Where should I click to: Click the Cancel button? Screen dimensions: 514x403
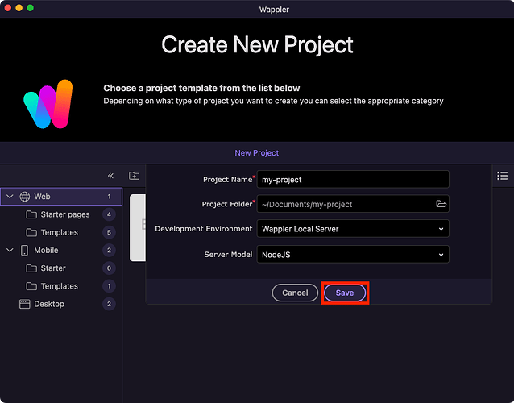tap(295, 293)
